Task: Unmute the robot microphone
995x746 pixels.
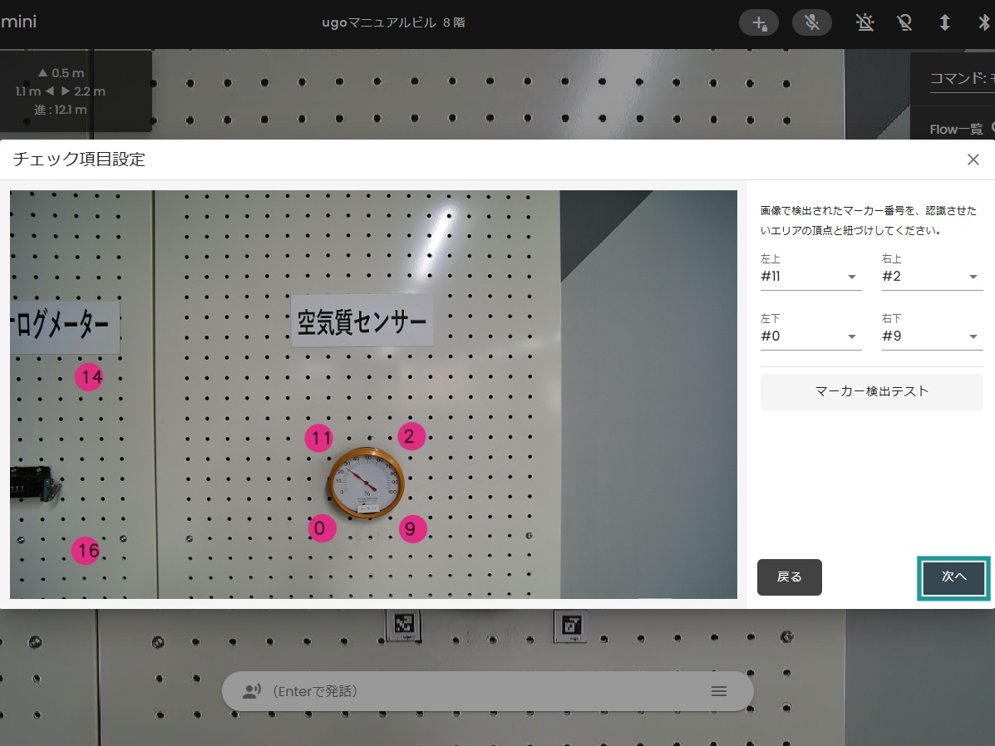Action: (x=812, y=22)
